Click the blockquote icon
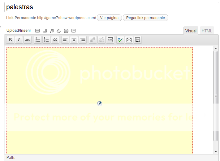The width and height of the screenshot is (220, 161). 55,40
